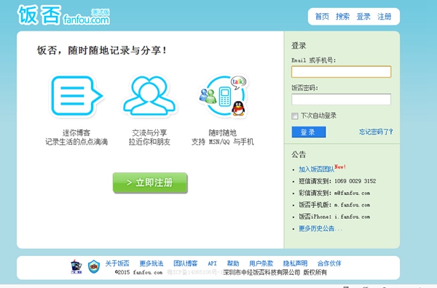
Task: Open the 团队博客 footer link
Action: click(x=185, y=263)
